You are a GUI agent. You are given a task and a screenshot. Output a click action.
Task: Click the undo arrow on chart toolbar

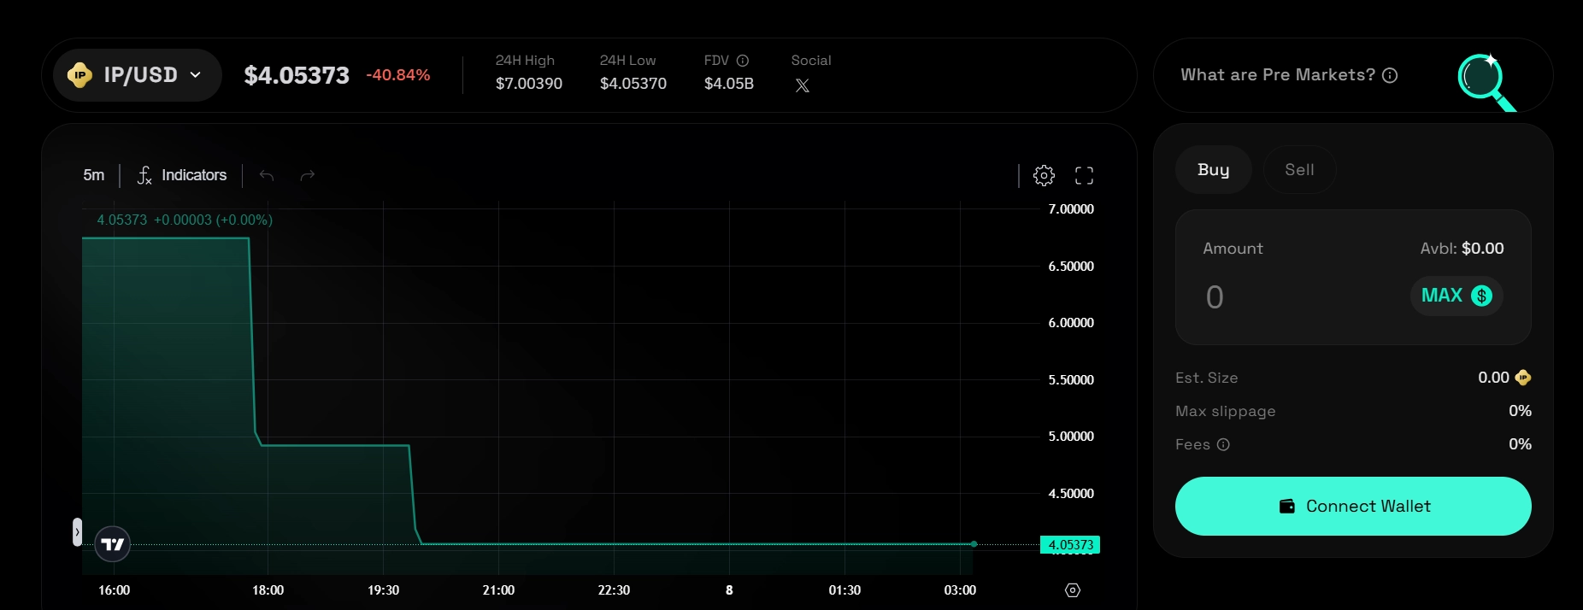267,175
